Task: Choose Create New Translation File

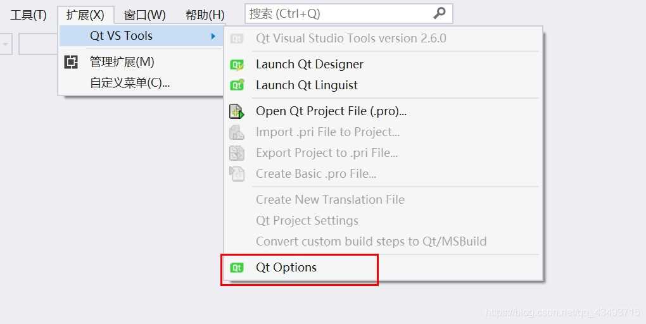Action: coord(330,200)
